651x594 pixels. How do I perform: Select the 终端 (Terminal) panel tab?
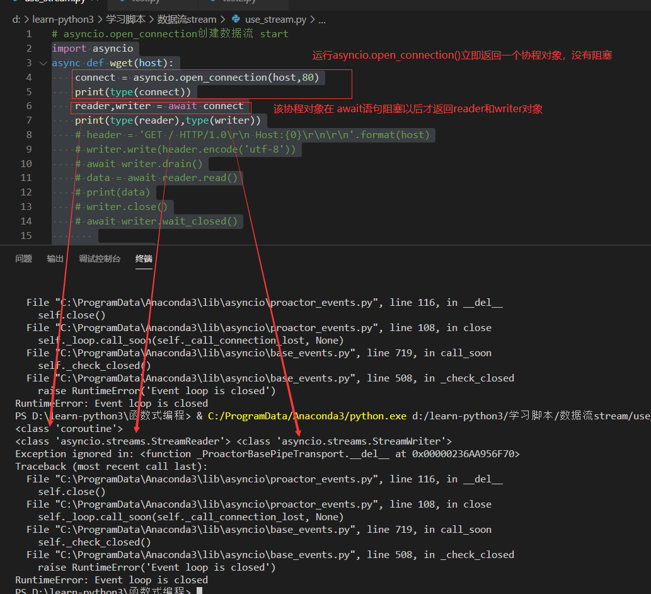(144, 259)
